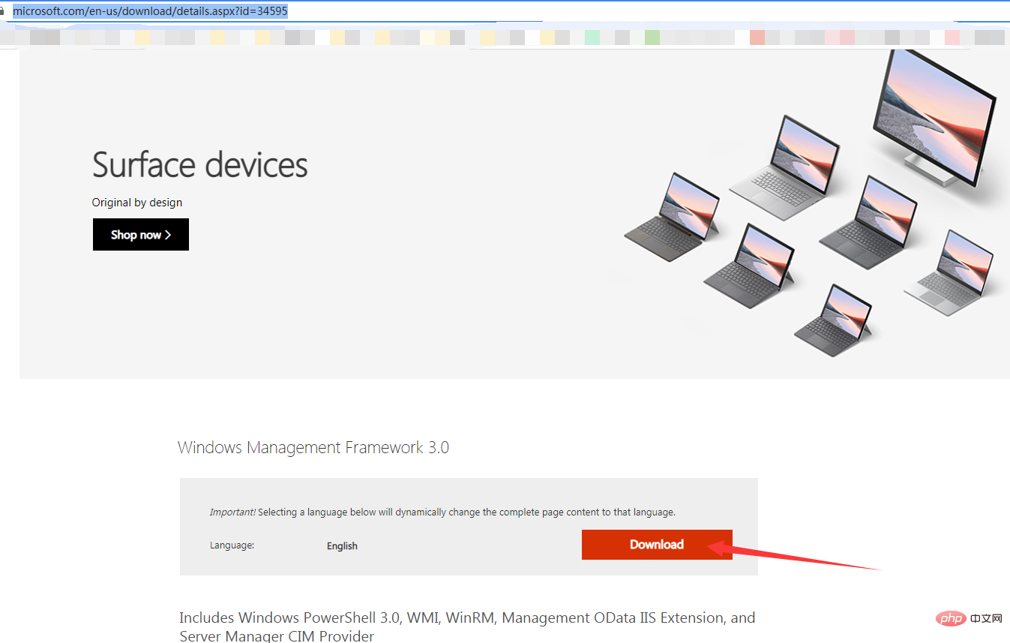Open the Shop now link

[141, 235]
